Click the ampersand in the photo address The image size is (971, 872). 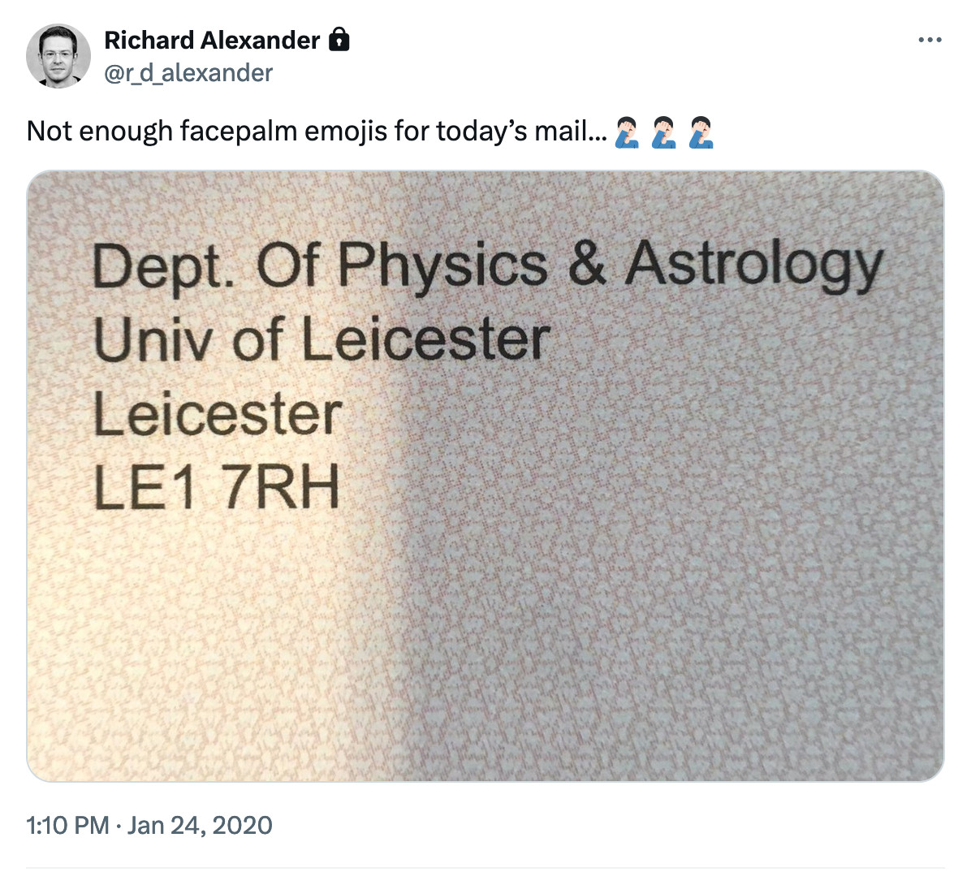587,264
